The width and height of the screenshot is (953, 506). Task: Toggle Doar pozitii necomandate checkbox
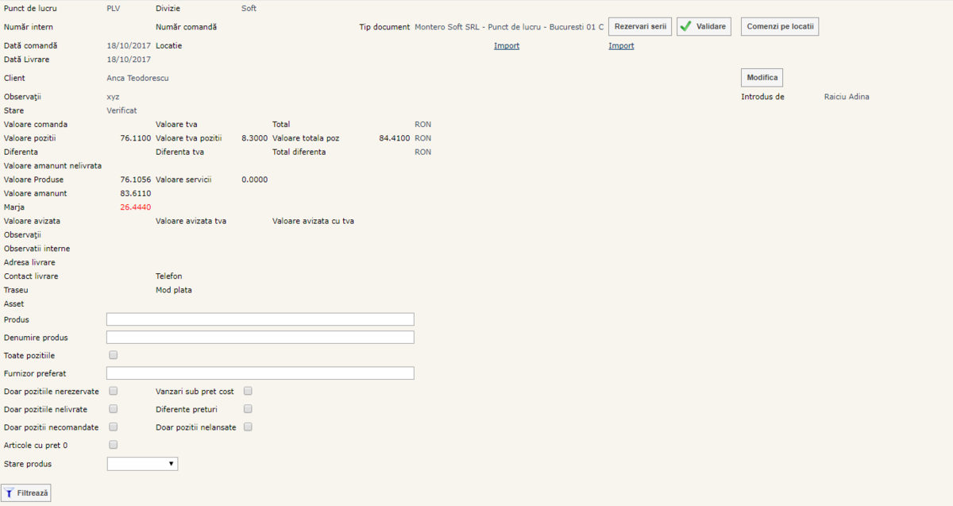[113, 427]
